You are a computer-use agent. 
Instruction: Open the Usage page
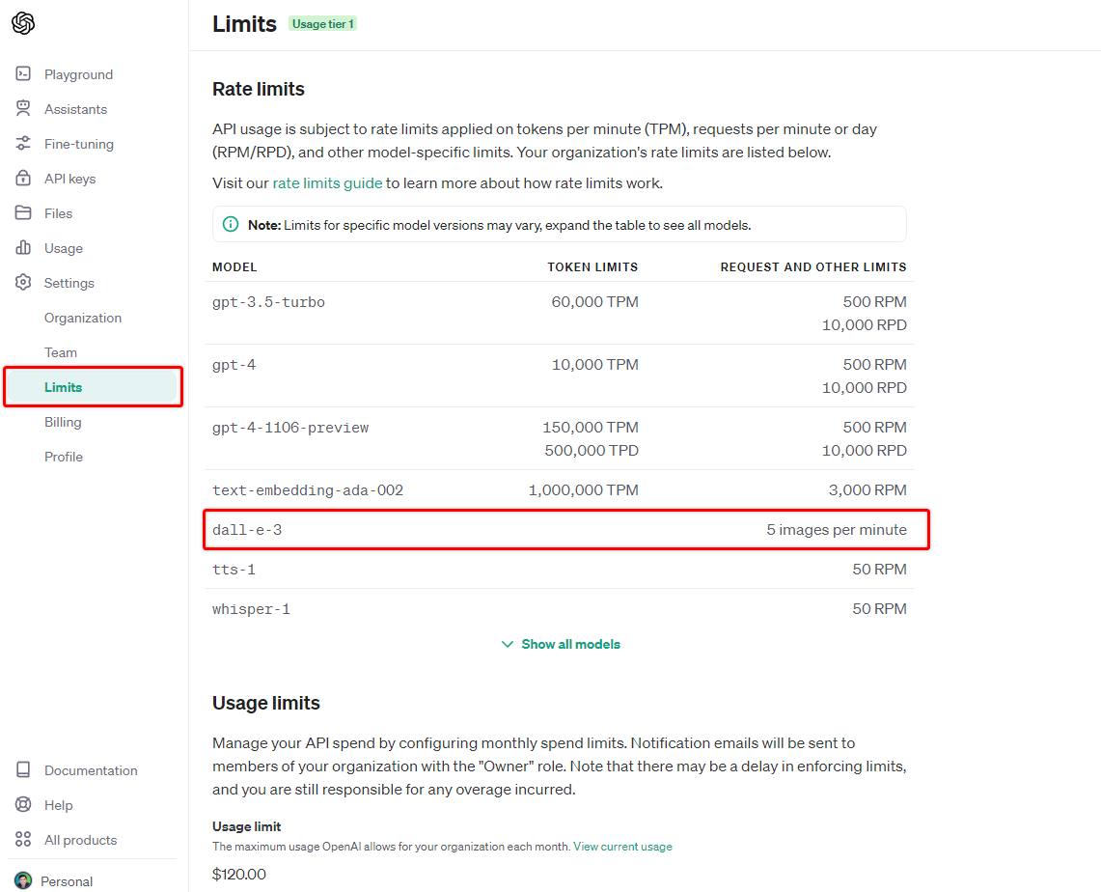63,248
